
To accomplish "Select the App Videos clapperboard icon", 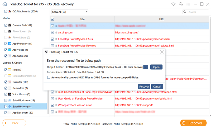I will (x=10, y=50).
